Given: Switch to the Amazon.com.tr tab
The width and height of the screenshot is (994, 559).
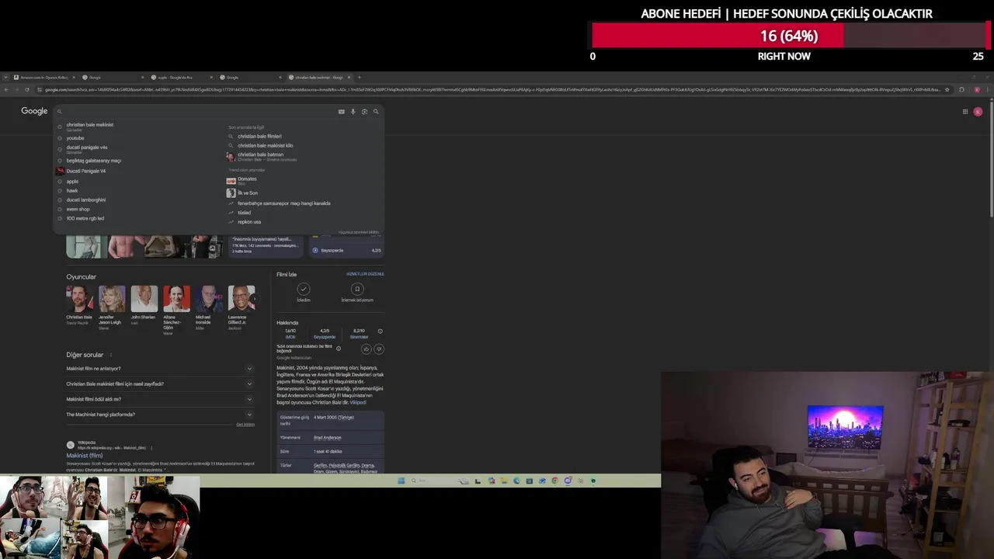Looking at the screenshot, I should tap(43, 77).
